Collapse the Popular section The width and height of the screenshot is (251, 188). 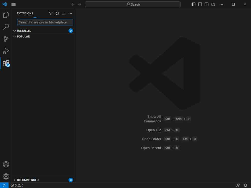(15, 36)
